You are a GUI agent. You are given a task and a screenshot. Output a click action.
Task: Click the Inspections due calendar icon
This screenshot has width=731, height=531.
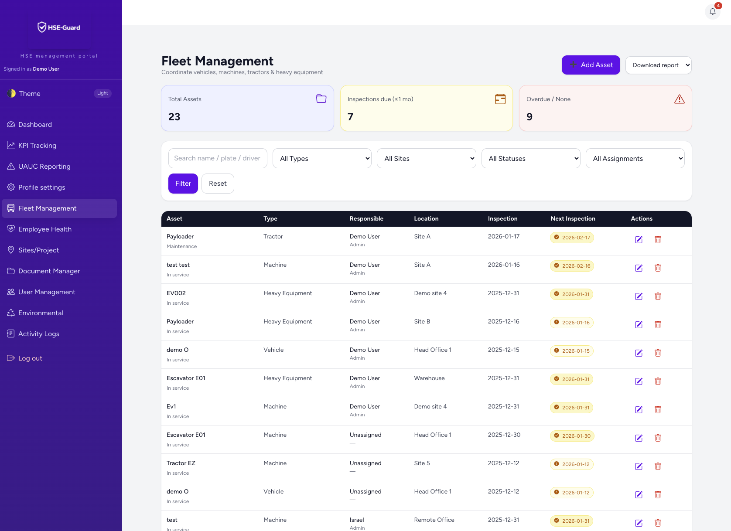[500, 99]
